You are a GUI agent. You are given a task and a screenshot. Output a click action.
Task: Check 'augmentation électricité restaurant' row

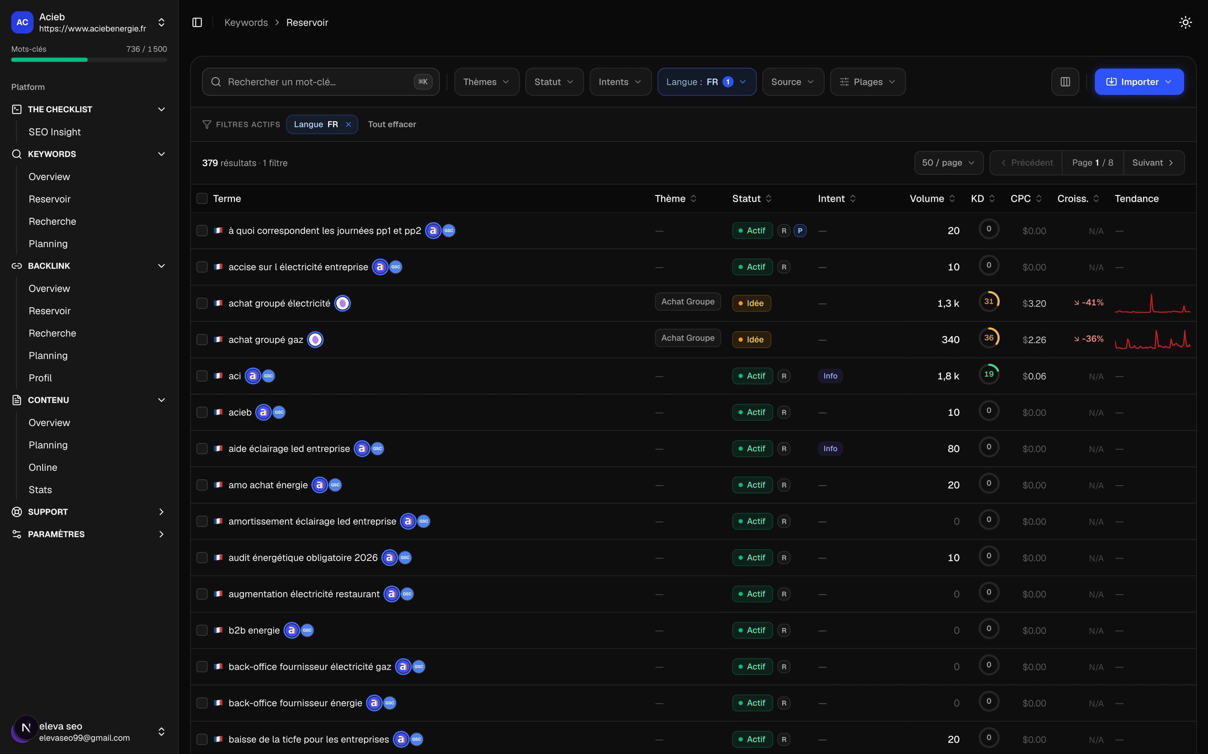coord(202,594)
